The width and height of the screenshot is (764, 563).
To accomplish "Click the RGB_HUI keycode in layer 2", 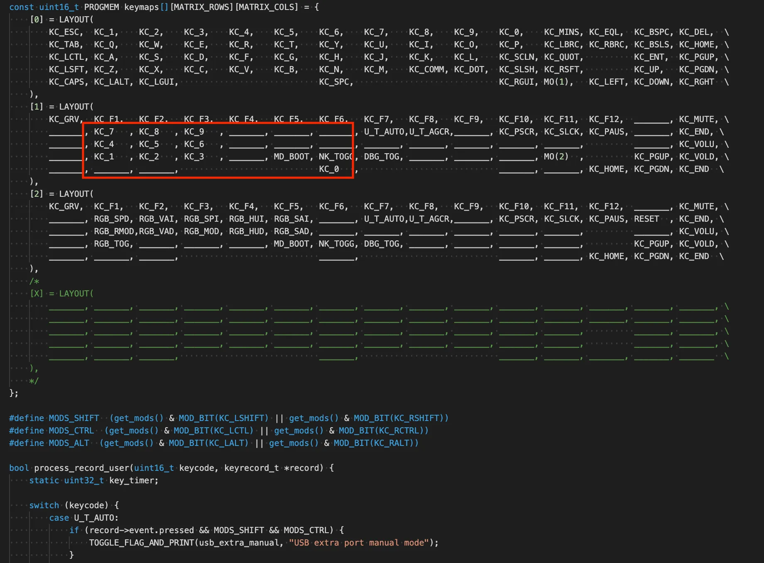I will pyautogui.click(x=247, y=219).
